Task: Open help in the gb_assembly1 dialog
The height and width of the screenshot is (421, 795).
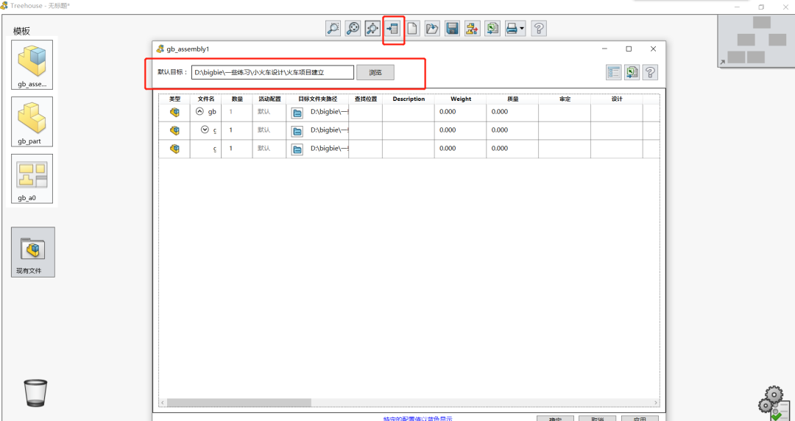Action: (650, 73)
